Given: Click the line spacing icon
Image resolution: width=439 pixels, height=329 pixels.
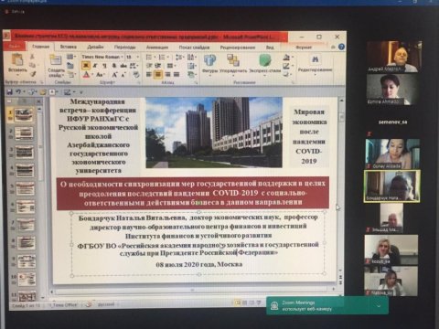Looking at the screenshot, I should tap(179, 57).
